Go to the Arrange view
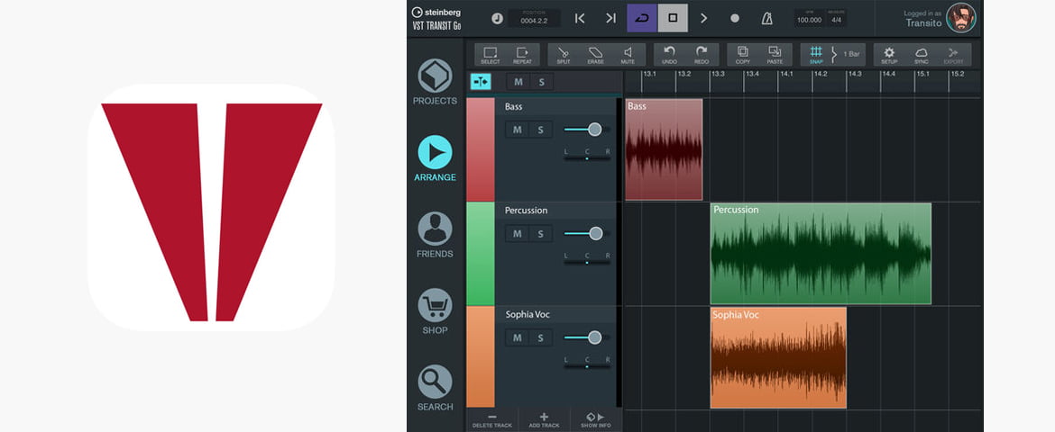Viewport: 1055px width, 432px height. coord(436,158)
